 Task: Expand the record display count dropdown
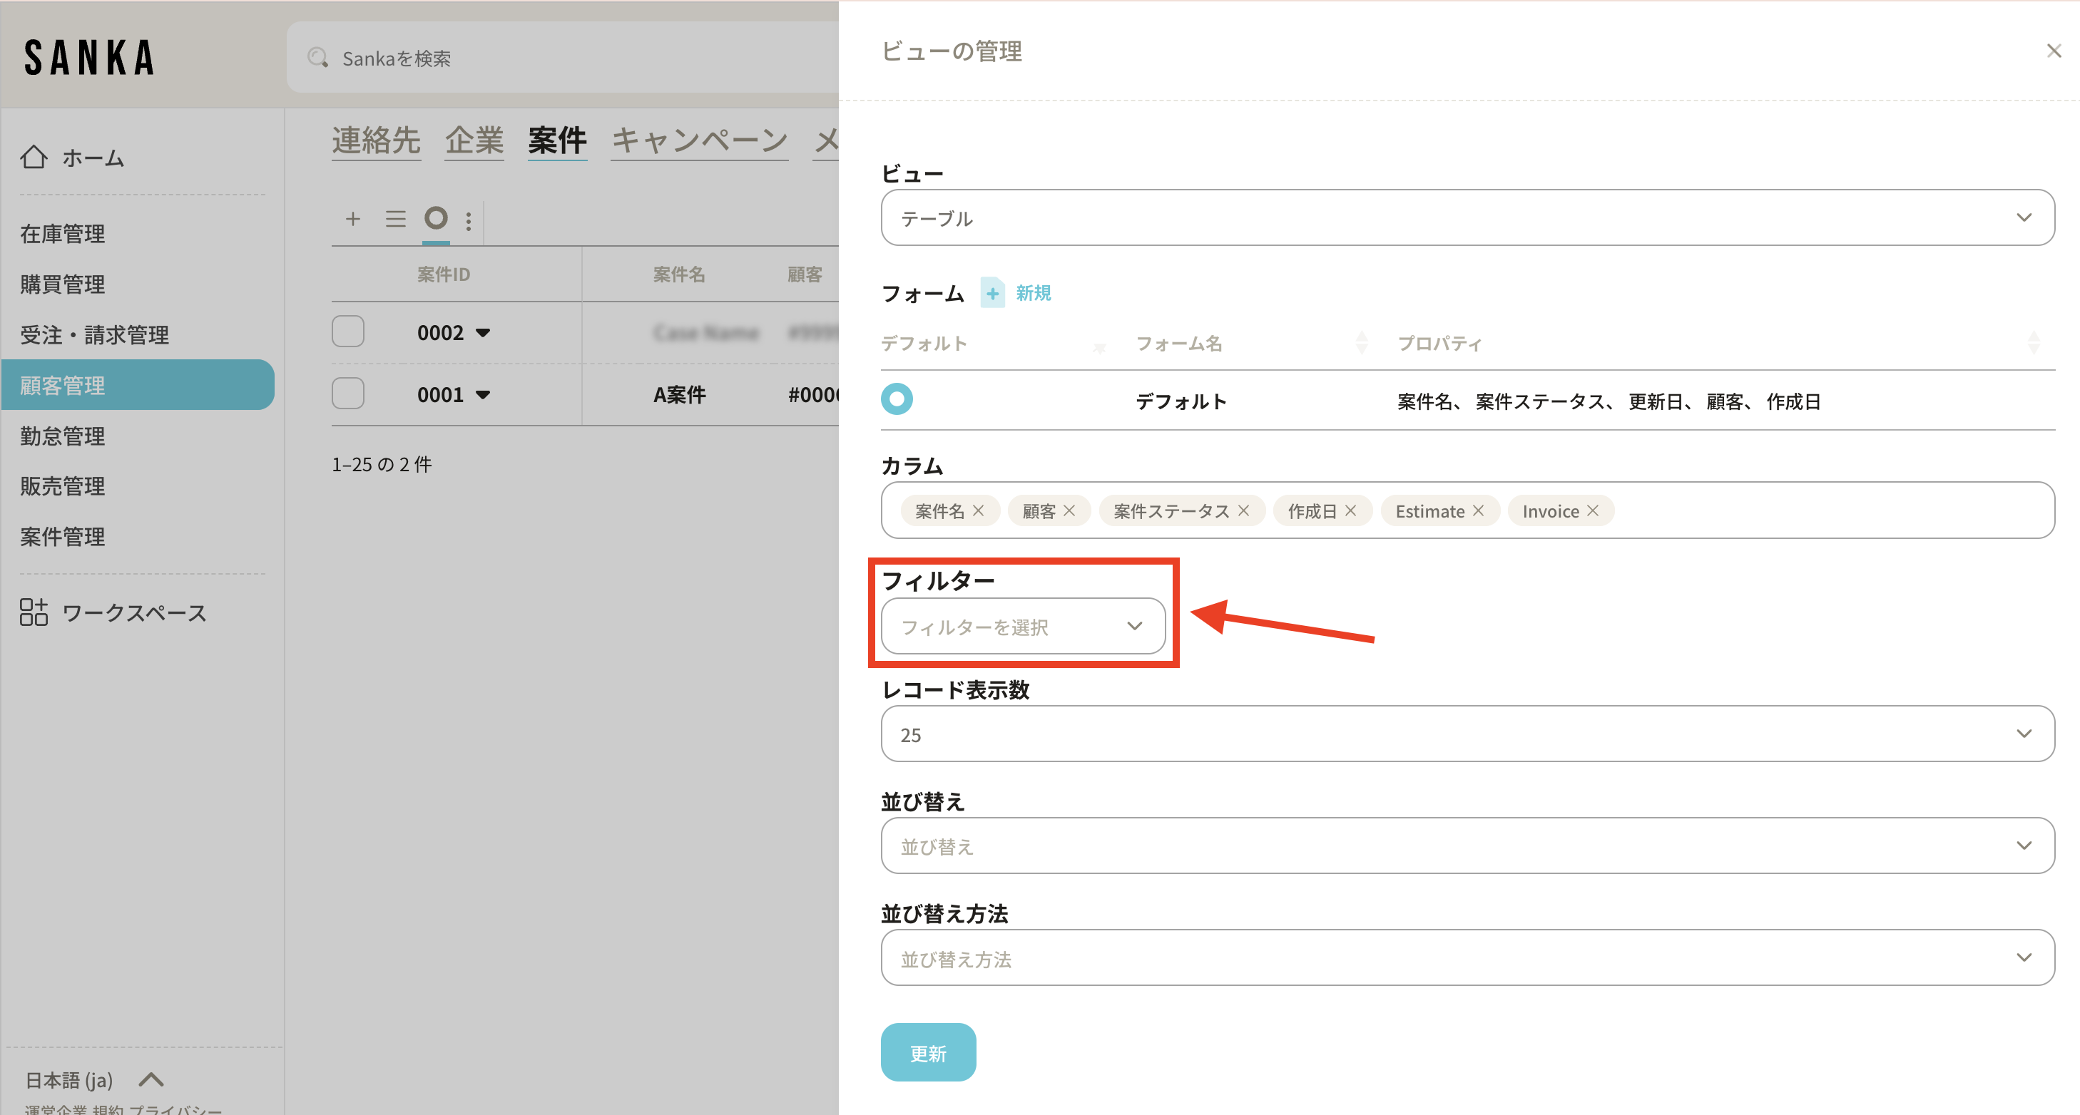coord(1467,734)
